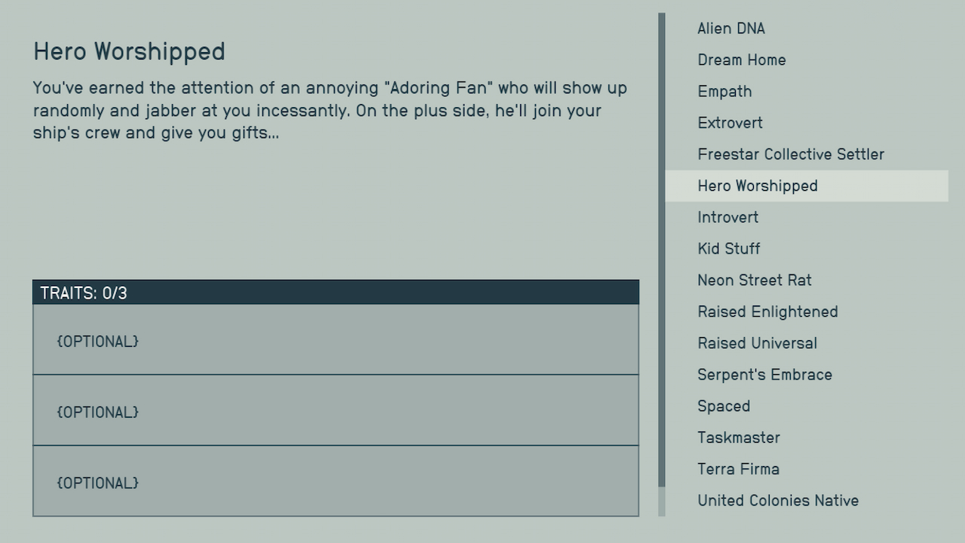Image resolution: width=965 pixels, height=543 pixels.
Task: Select the Taskmaster trait
Action: point(738,437)
